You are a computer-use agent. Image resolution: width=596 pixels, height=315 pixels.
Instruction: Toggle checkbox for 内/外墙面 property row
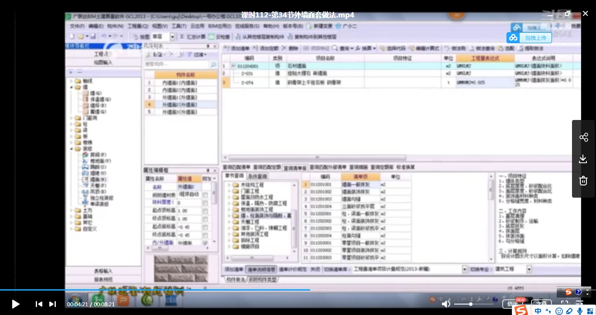coord(205,243)
